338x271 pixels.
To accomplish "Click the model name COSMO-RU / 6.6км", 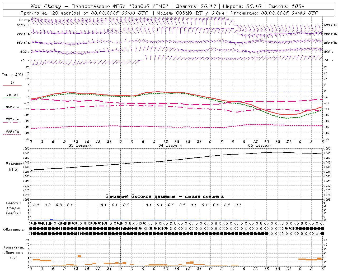I will tap(200, 13).
